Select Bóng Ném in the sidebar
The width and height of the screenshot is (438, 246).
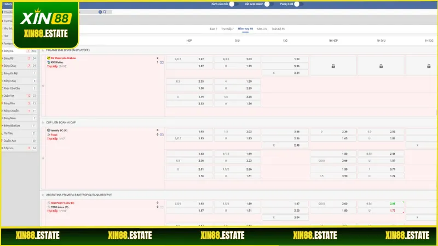click(19, 118)
